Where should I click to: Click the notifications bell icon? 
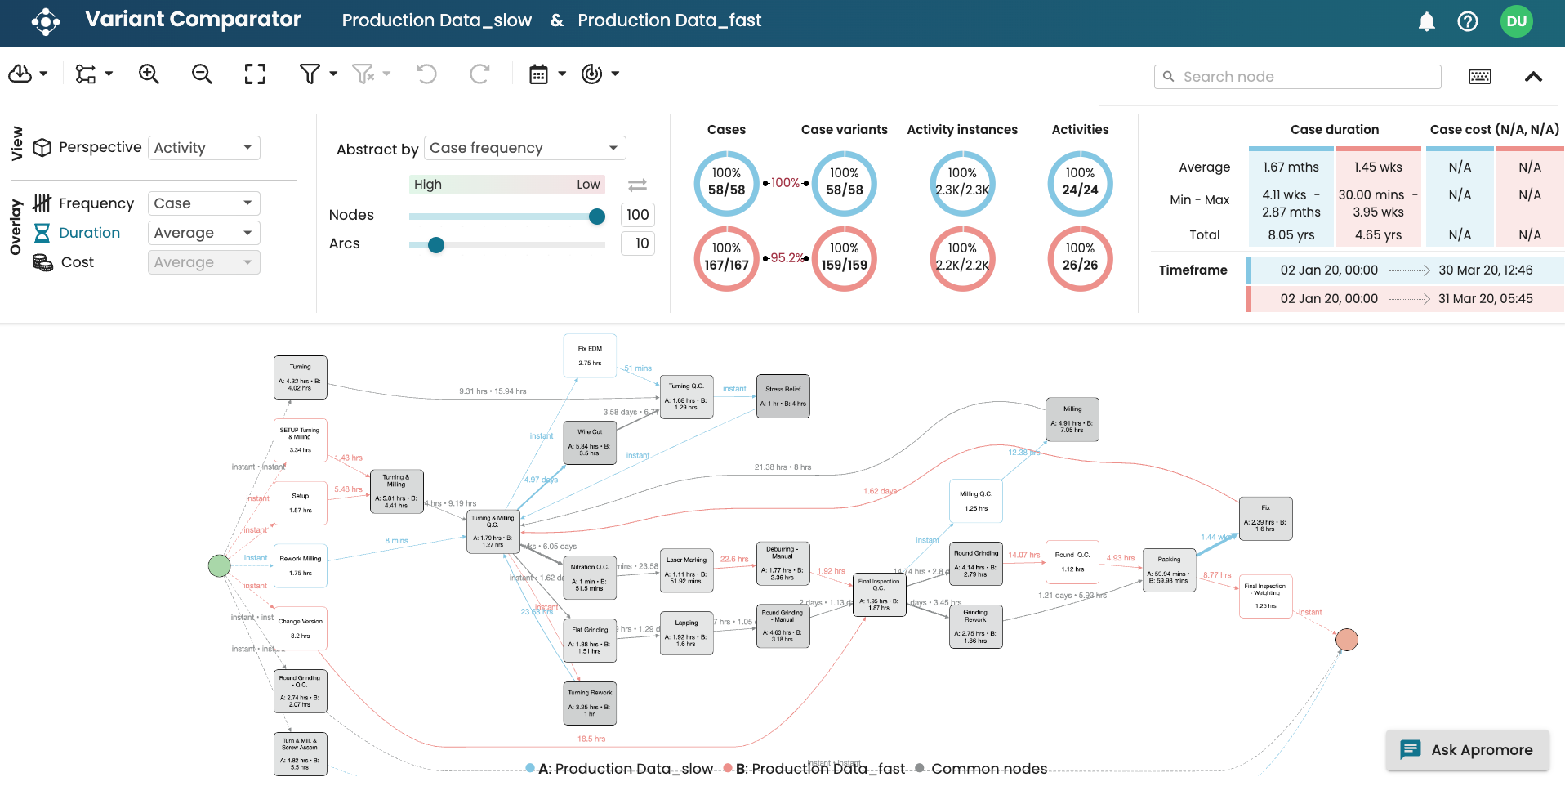pyautogui.click(x=1426, y=21)
